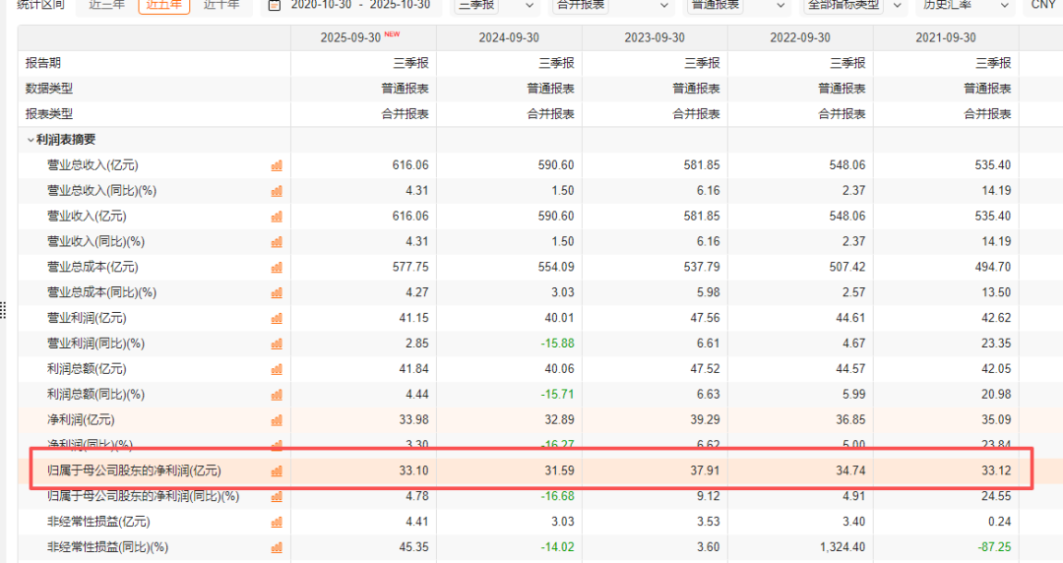
Task: Open the 三季报 report period dropdown
Action: click(x=496, y=5)
